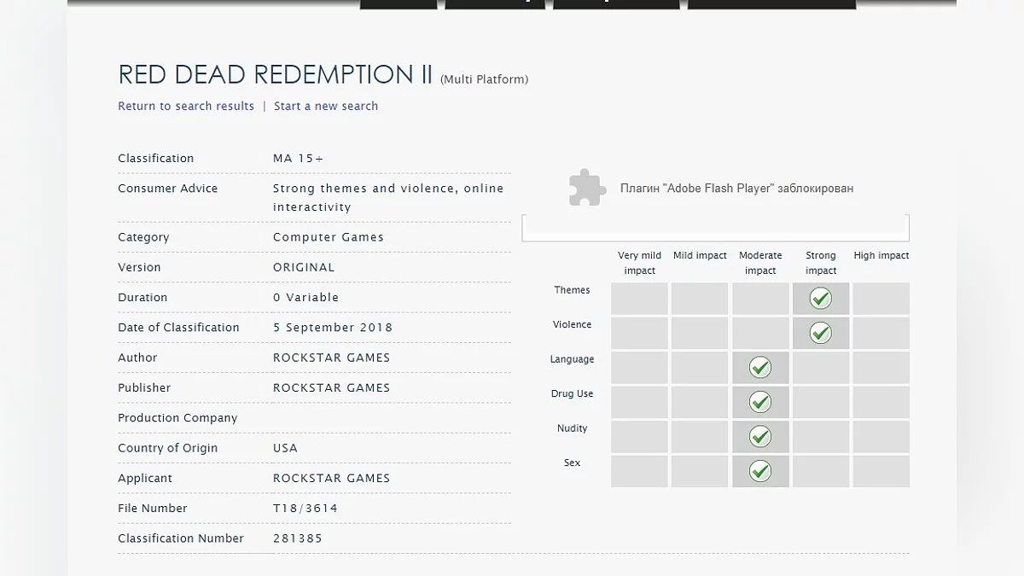Click the Strong impact column header
This screenshot has height=576, width=1024.
821,263
